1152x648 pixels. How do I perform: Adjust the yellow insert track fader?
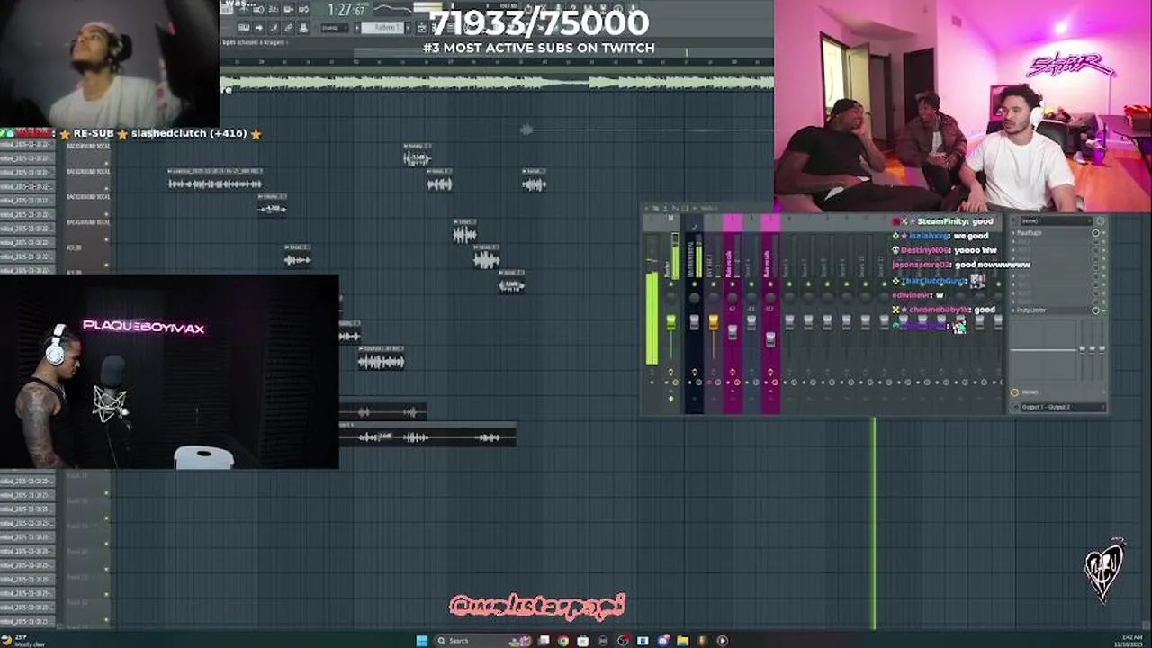(x=714, y=323)
